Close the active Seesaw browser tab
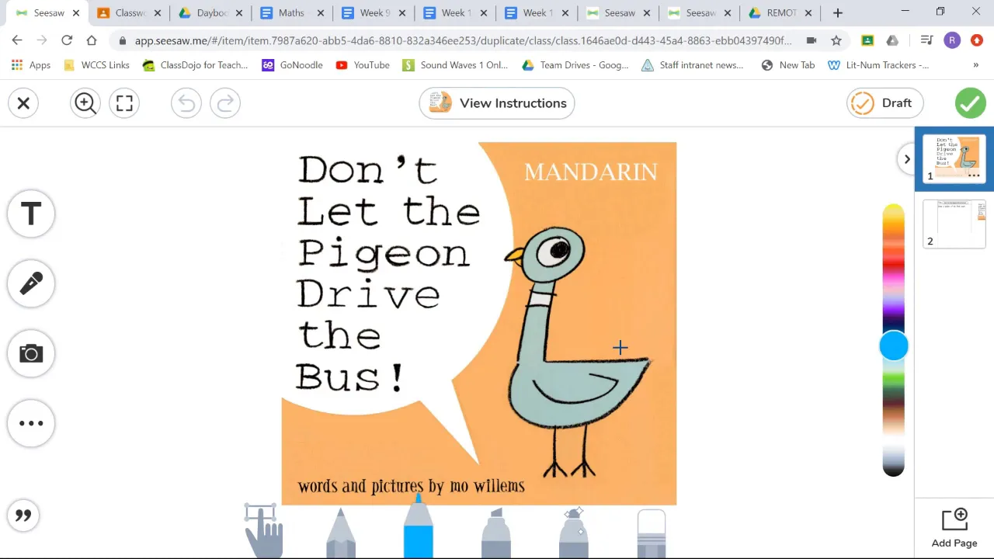Viewport: 994px width, 559px height. (x=76, y=13)
